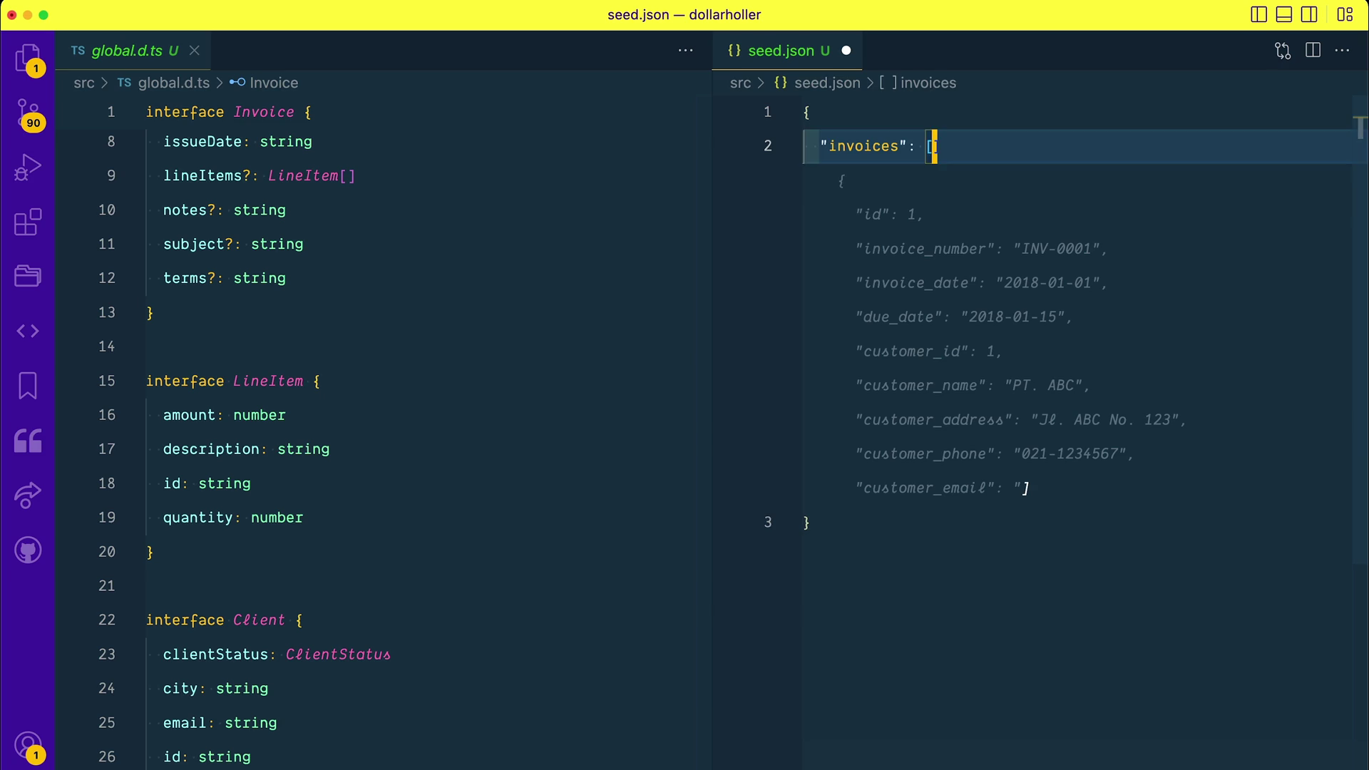Click the compare changes icon in right editor
The width and height of the screenshot is (1369, 770).
[x=1283, y=51]
